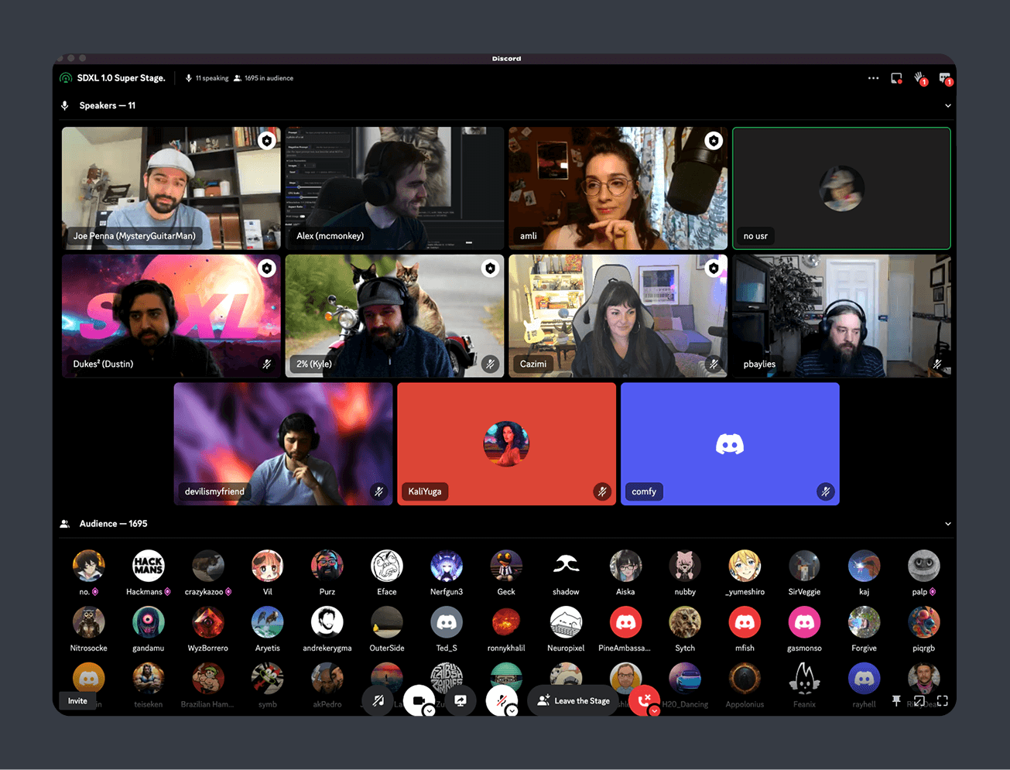
Task: Click moderator badge on Cazimi tile
Action: (714, 268)
